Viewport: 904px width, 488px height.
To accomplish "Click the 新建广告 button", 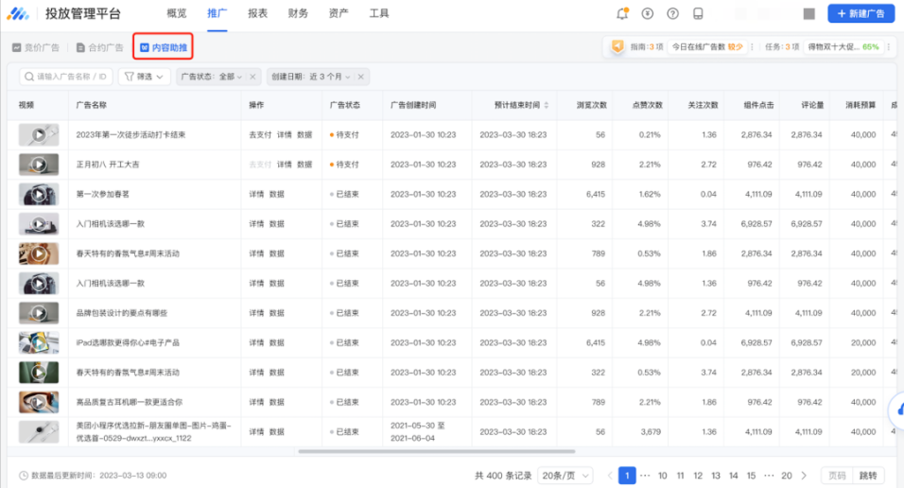I will pos(861,13).
